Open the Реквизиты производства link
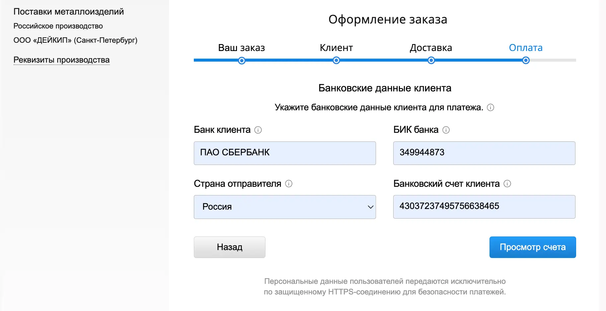Viewport: 606px width, 311px height. tap(61, 60)
